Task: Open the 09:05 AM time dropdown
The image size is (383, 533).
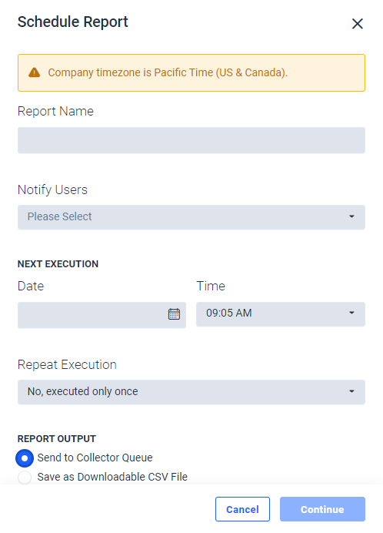Action: [281, 314]
